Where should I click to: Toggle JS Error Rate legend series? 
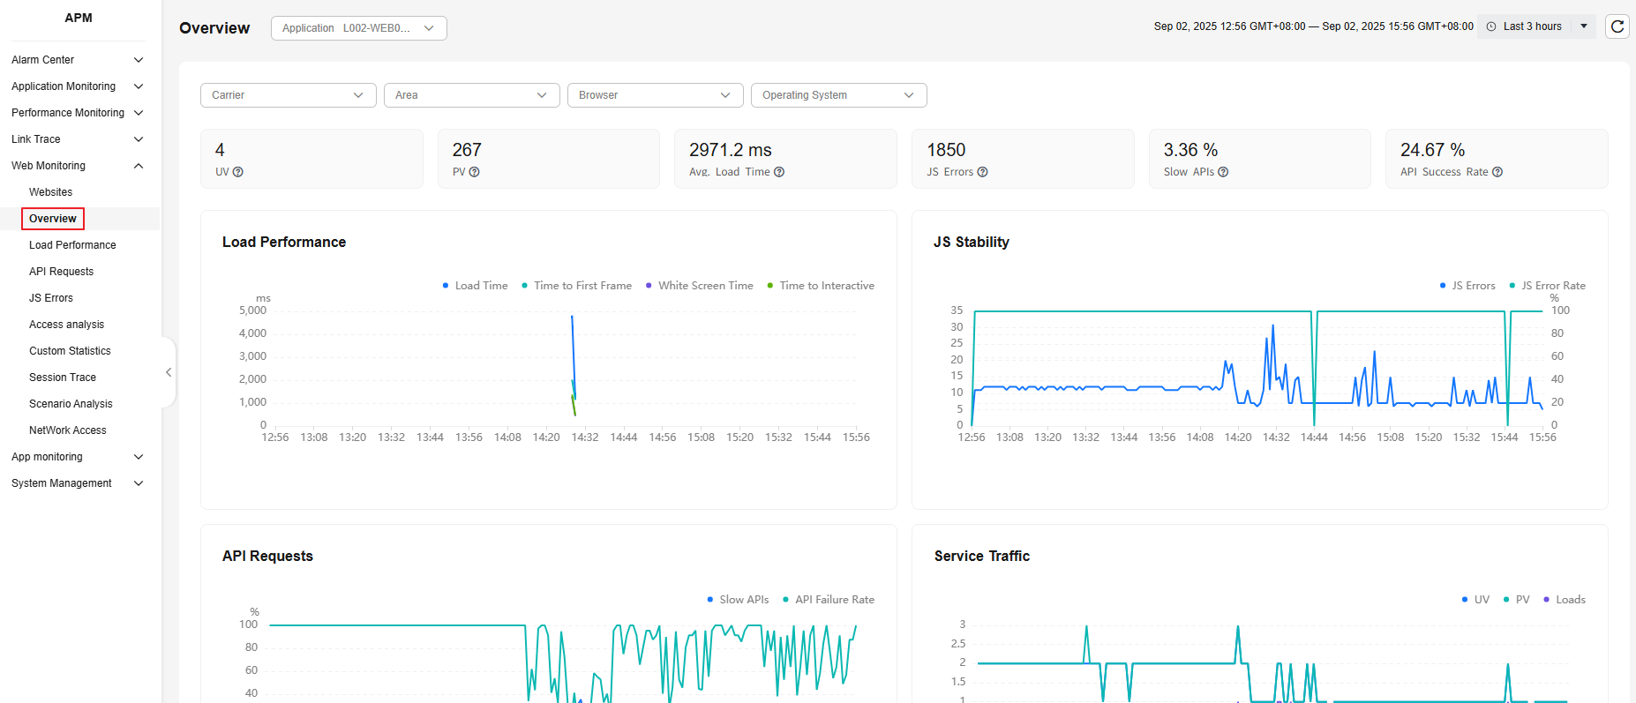point(1547,286)
